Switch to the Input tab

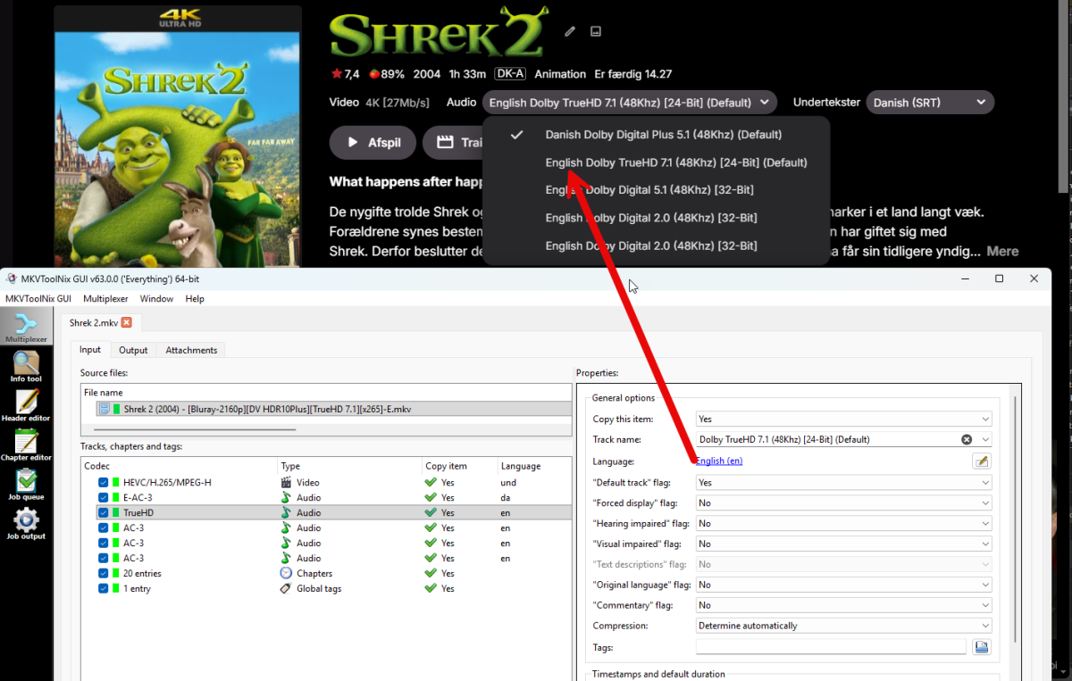[x=90, y=350]
